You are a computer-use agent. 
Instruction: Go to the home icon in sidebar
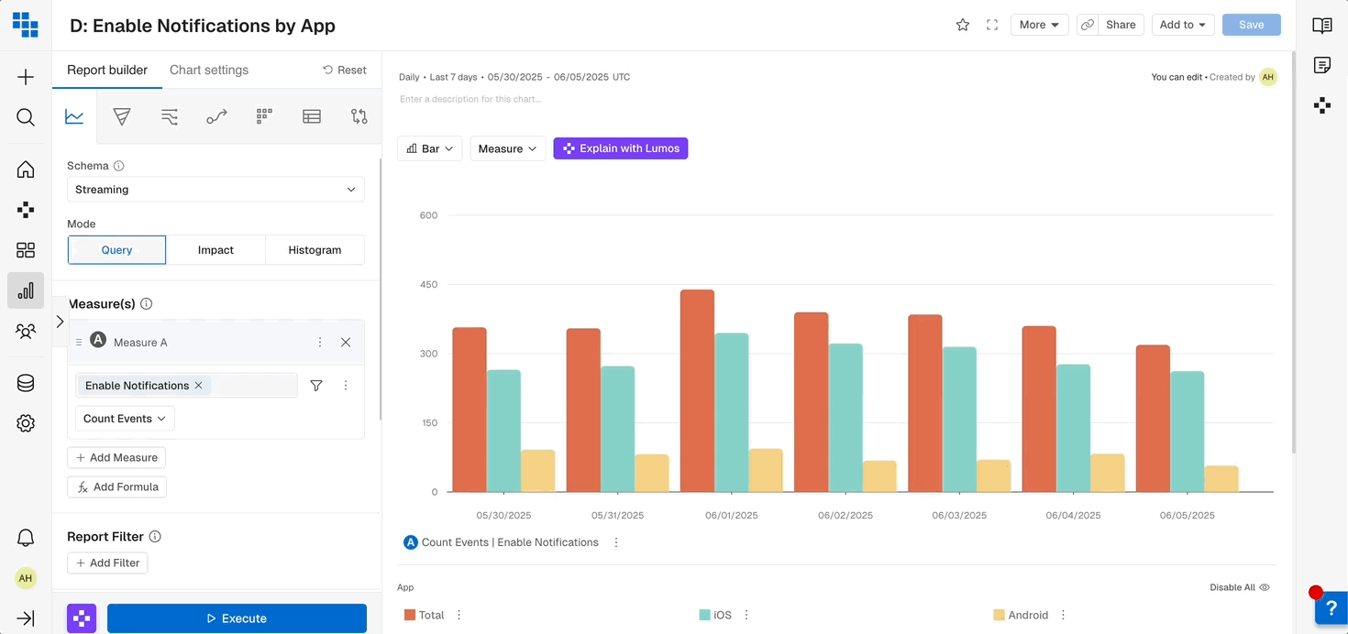[x=26, y=169]
